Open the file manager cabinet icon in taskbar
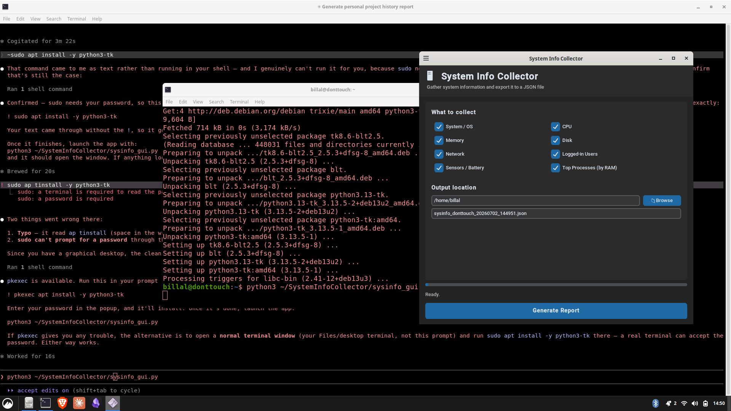Viewport: 731px width, 411px height. (x=29, y=403)
